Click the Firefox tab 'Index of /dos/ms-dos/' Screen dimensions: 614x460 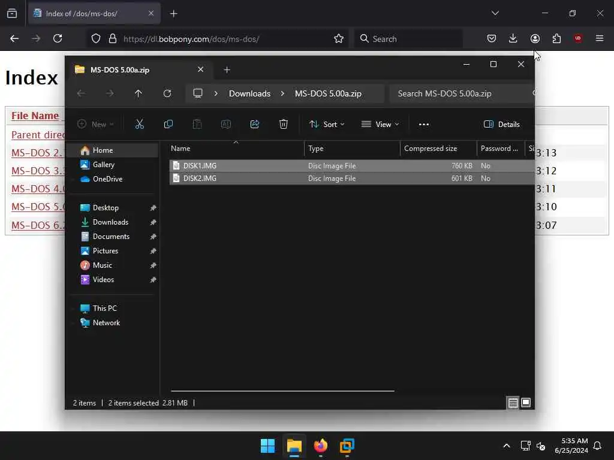94,13
